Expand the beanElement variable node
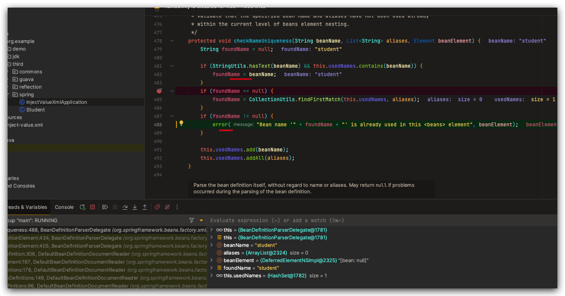 (212, 260)
